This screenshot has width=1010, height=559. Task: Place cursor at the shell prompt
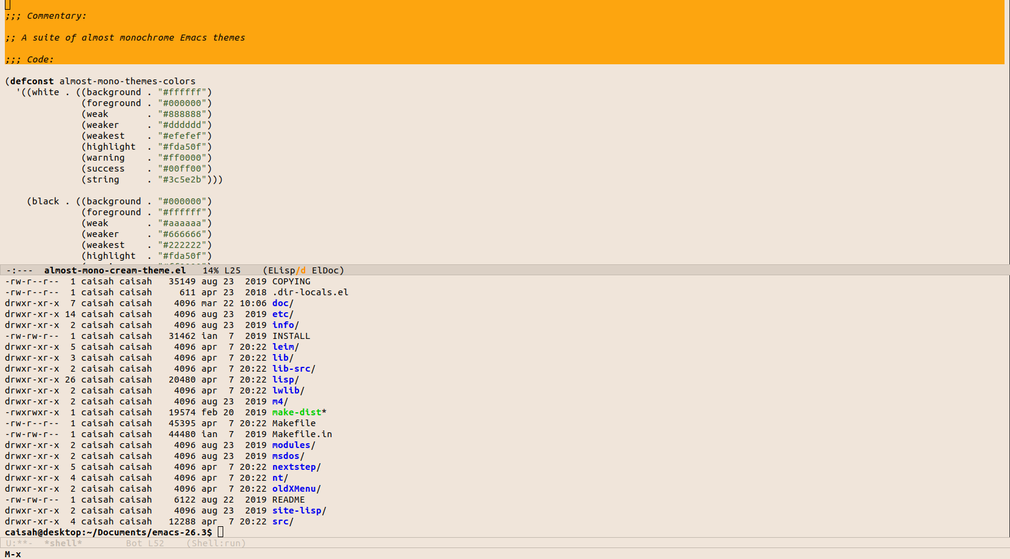click(221, 532)
